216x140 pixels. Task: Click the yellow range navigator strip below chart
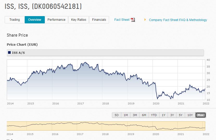click(x=106, y=126)
